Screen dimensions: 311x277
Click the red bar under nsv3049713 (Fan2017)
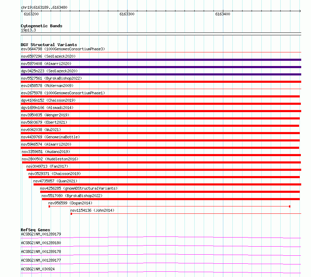click(164, 170)
